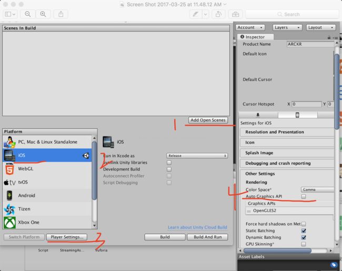This screenshot has width=342, height=271.
Task: Enable Development Build checkbox
Action: (x=169, y=169)
